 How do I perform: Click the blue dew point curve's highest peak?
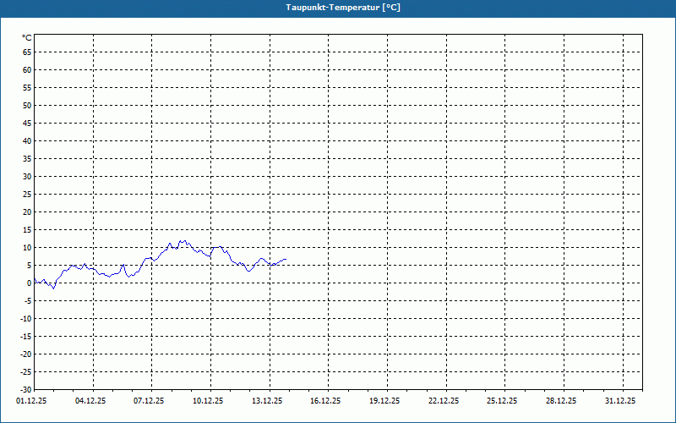click(184, 241)
